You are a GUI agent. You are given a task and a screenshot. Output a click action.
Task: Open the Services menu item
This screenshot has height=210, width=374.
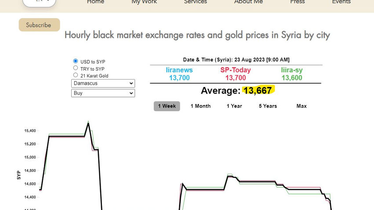(195, 2)
